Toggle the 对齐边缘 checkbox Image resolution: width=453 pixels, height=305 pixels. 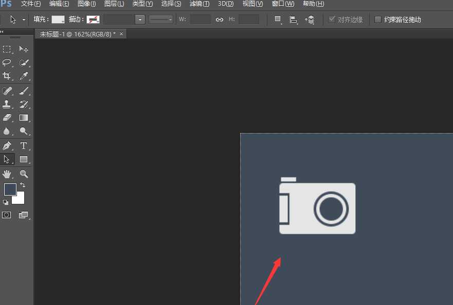(x=332, y=20)
